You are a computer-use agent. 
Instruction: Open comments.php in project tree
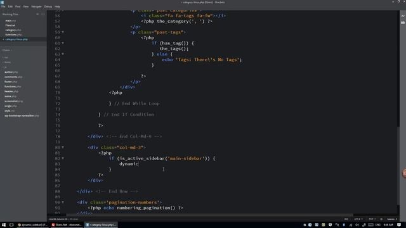13,77
